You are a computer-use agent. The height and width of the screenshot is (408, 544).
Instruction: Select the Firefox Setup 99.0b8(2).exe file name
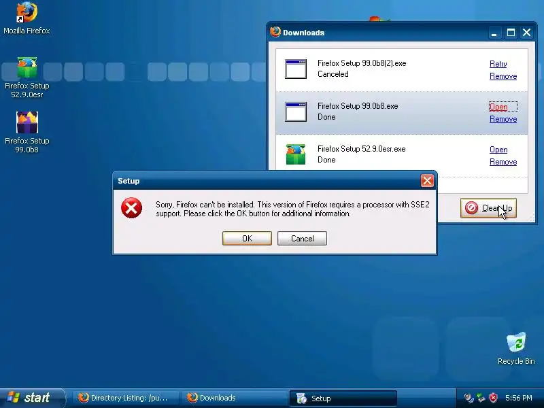click(362, 63)
